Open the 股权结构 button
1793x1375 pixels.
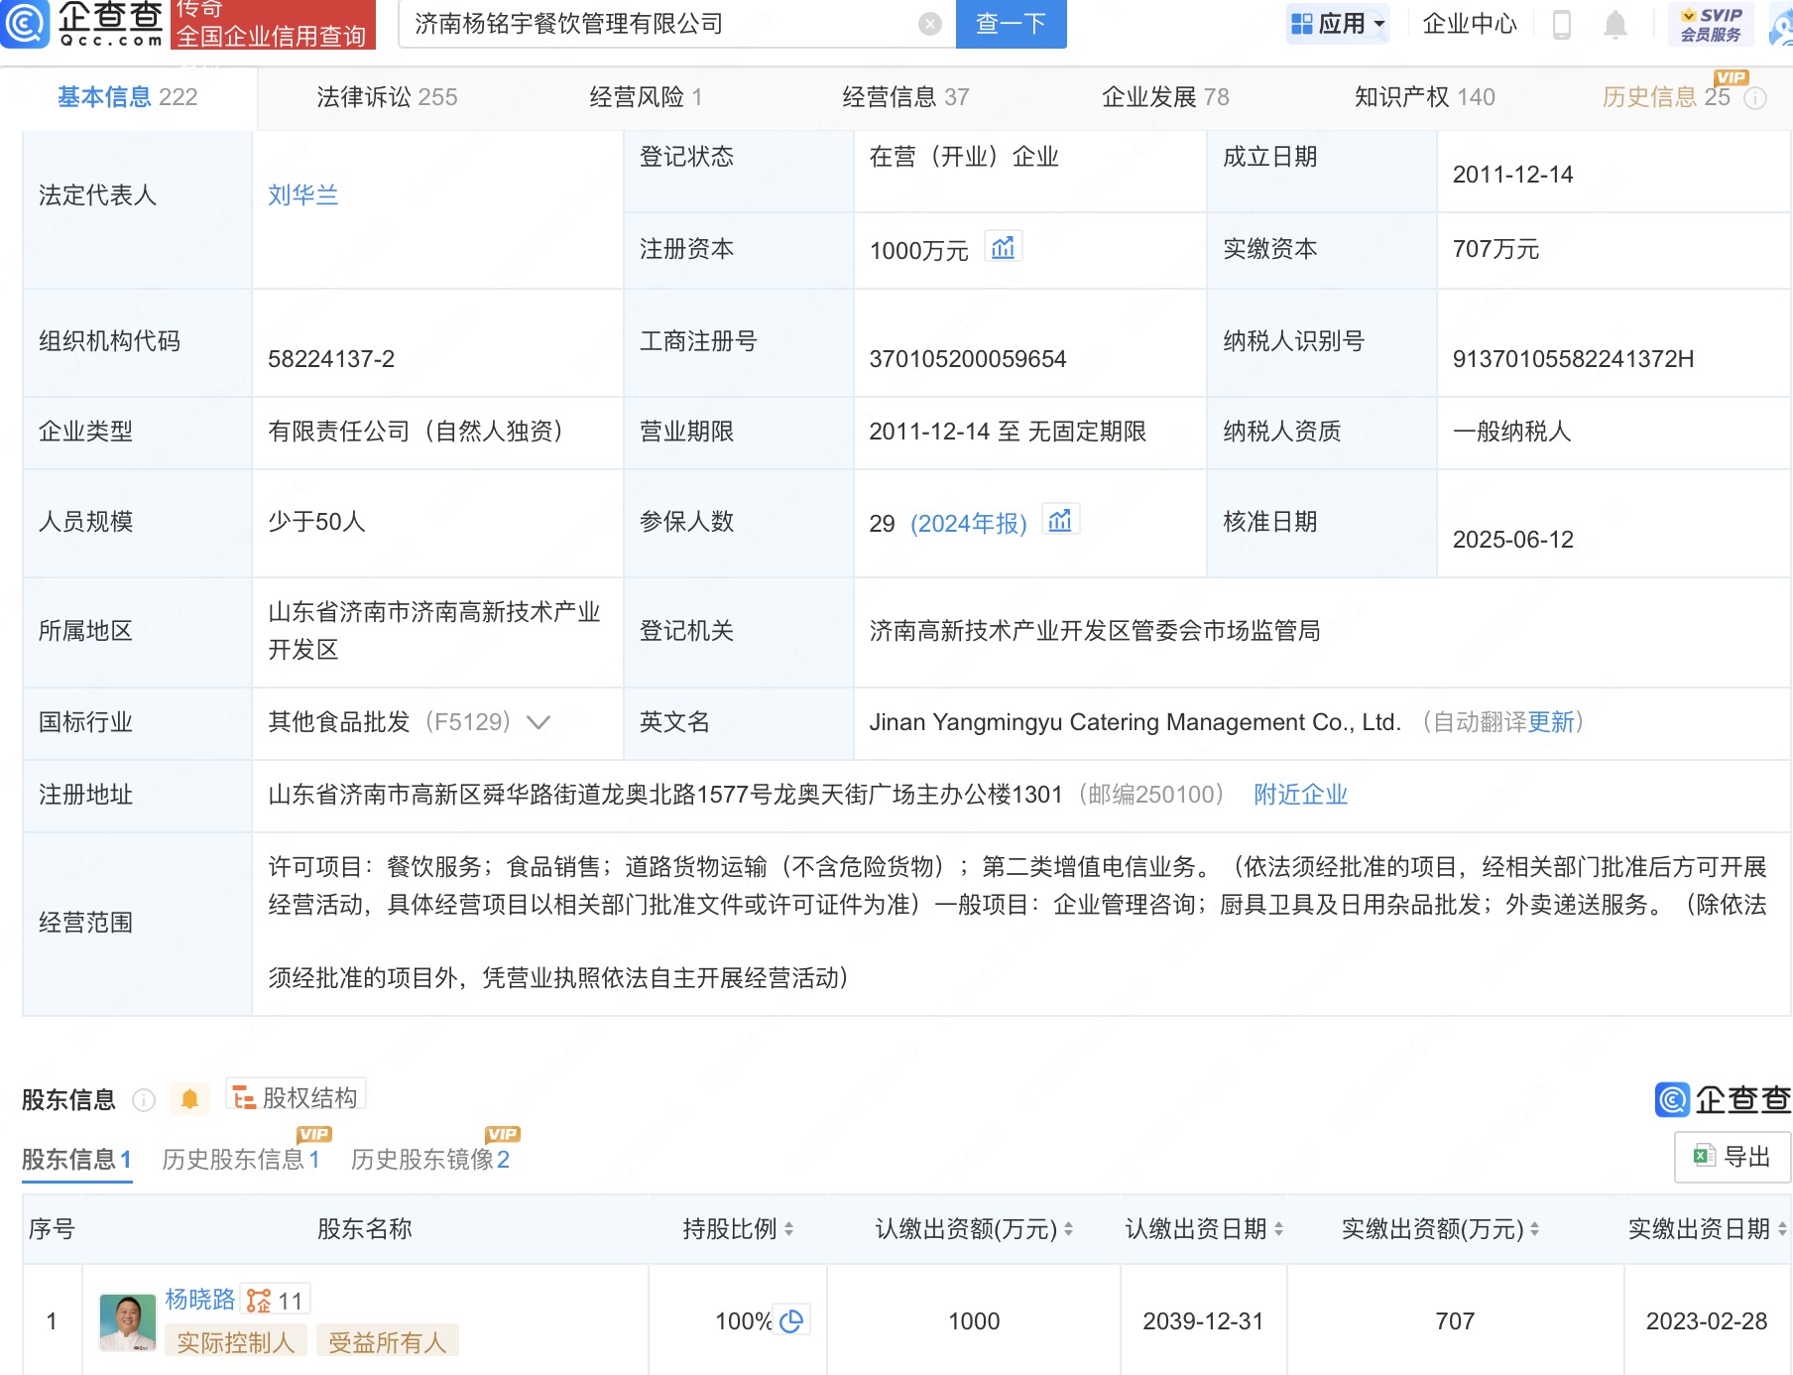(x=297, y=1097)
